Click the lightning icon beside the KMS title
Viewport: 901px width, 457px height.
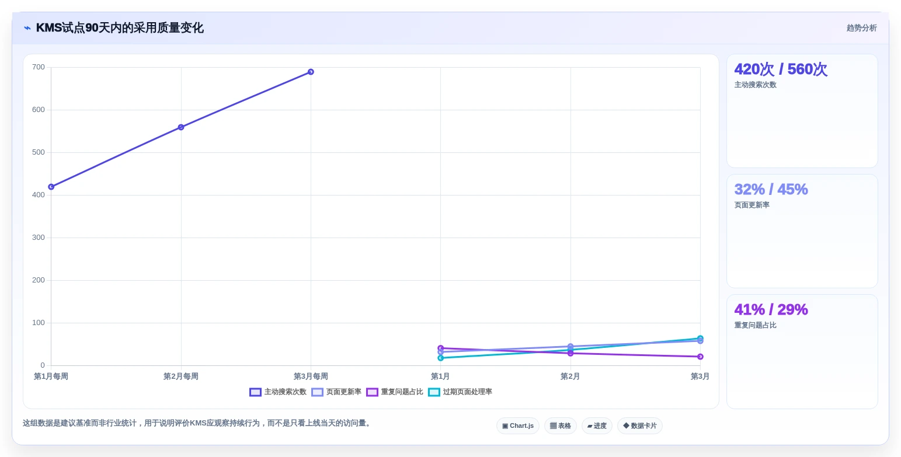tap(27, 28)
